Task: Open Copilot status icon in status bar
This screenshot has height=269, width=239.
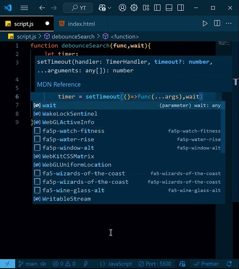Action: point(182,264)
